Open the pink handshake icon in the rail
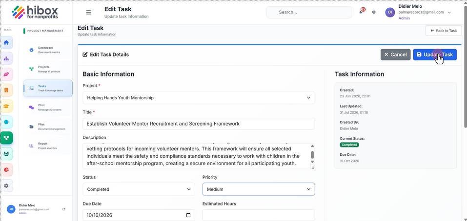Image resolution: width=467 pixels, height=221 pixels. (x=6, y=74)
